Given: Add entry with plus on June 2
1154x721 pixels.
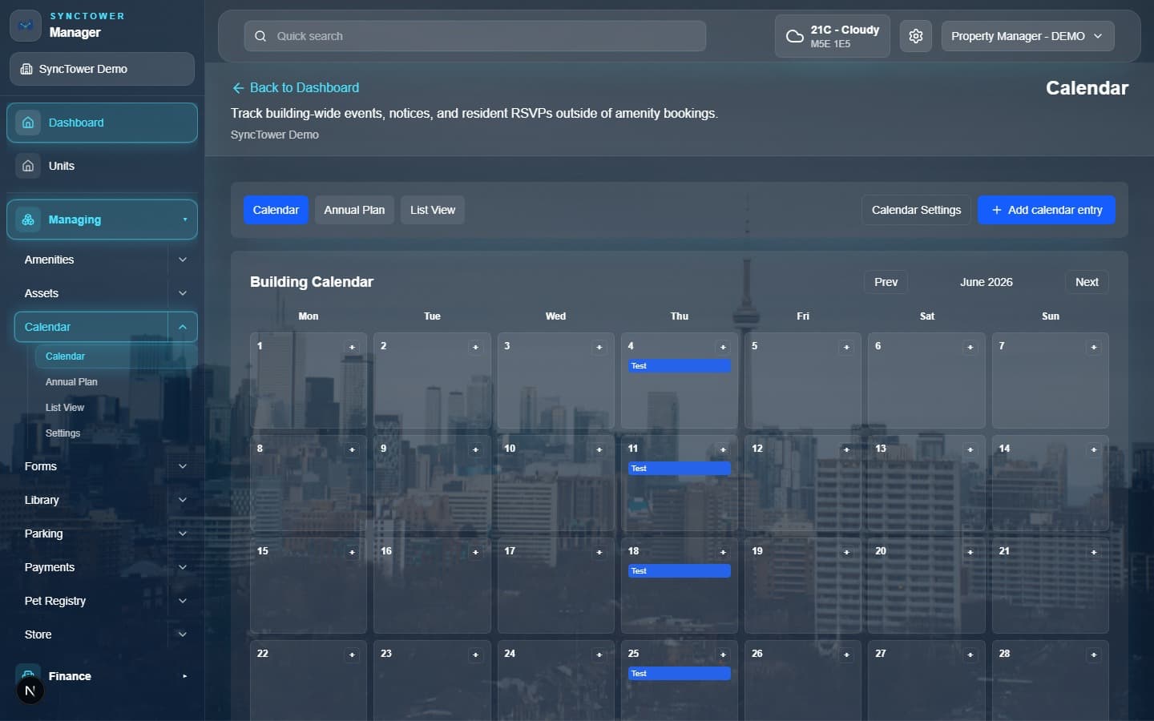Looking at the screenshot, I should (x=475, y=347).
